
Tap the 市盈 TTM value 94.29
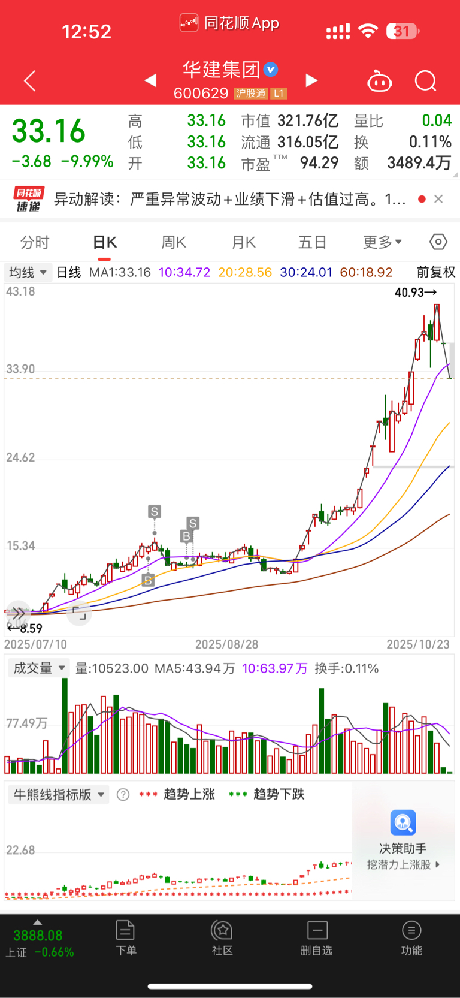(319, 163)
